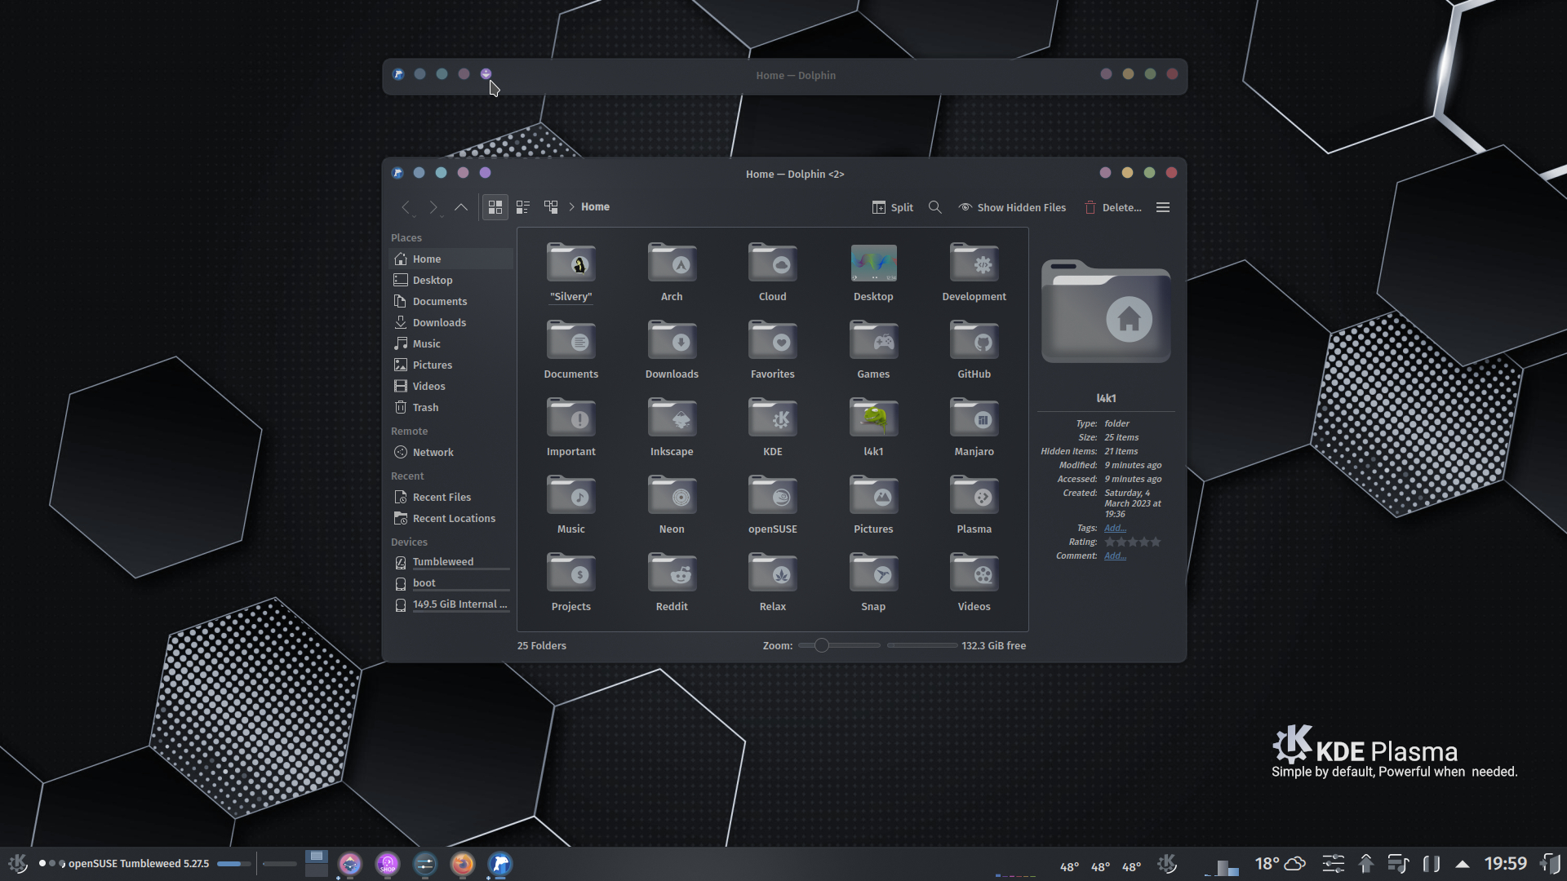Open the KDE folder
The height and width of the screenshot is (881, 1567).
click(x=772, y=427)
